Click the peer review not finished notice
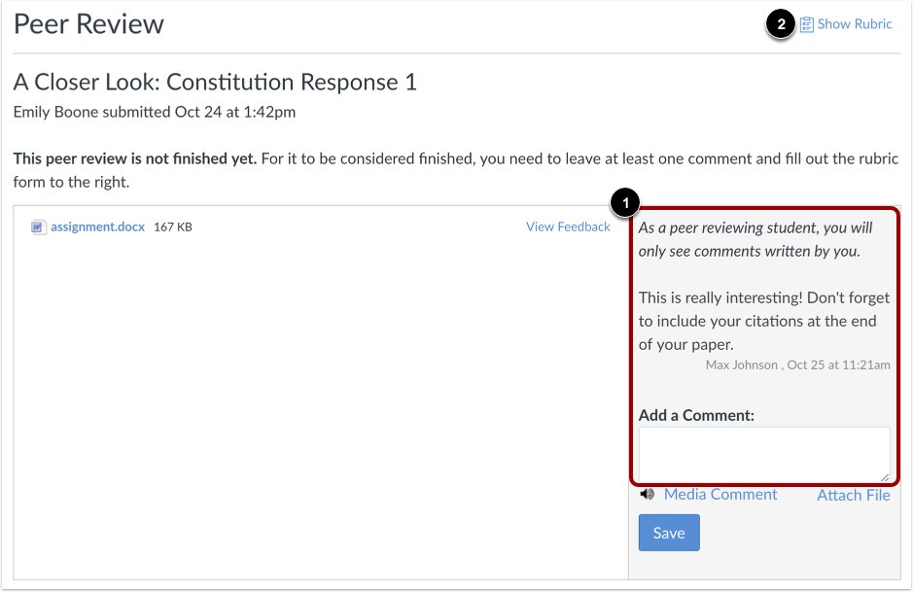This screenshot has width=913, height=592. point(456,170)
